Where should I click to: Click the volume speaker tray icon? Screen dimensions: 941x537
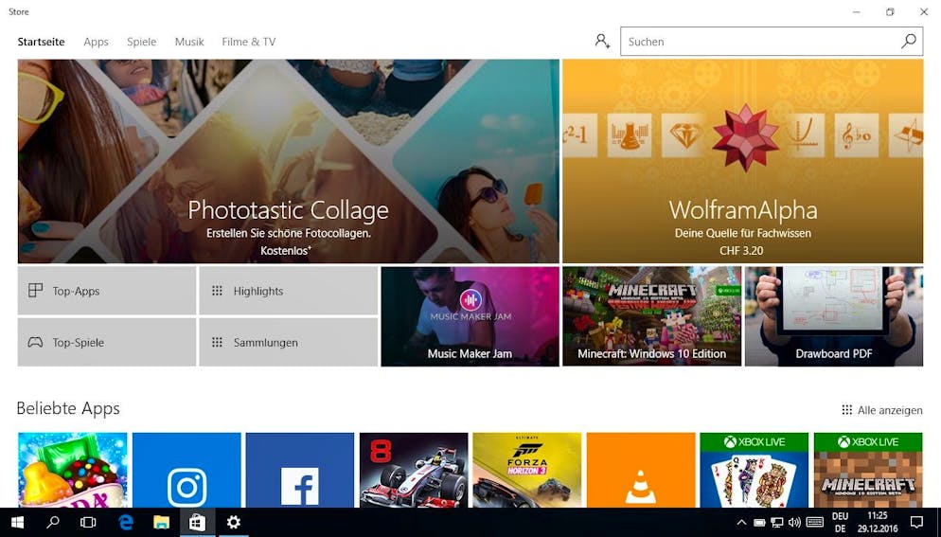(794, 523)
